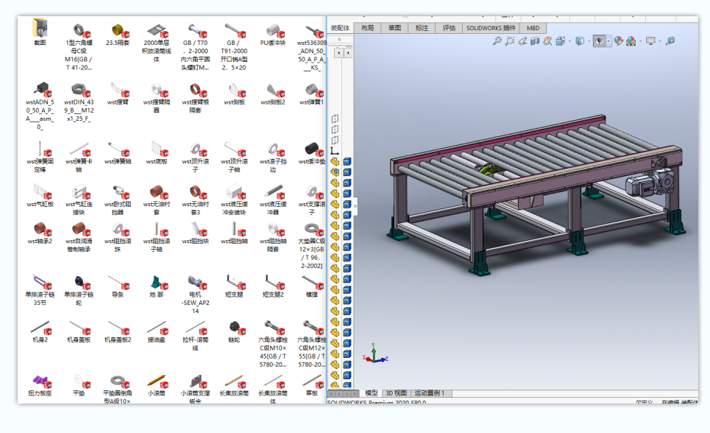Click the Dynamic Annotation Views icon
710x433 pixels.
click(x=547, y=41)
